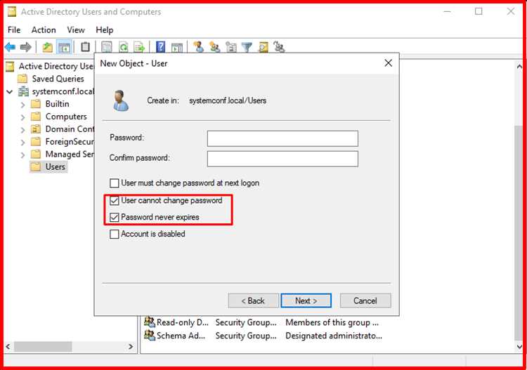Image resolution: width=527 pixels, height=370 pixels.
Task: Focus the Confirm password field
Action: click(x=282, y=159)
